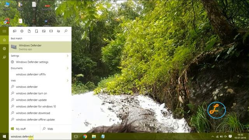249x140 pixels.
Task: Launch Google Chrome from taskbar
Action: pyautogui.click(x=85, y=136)
